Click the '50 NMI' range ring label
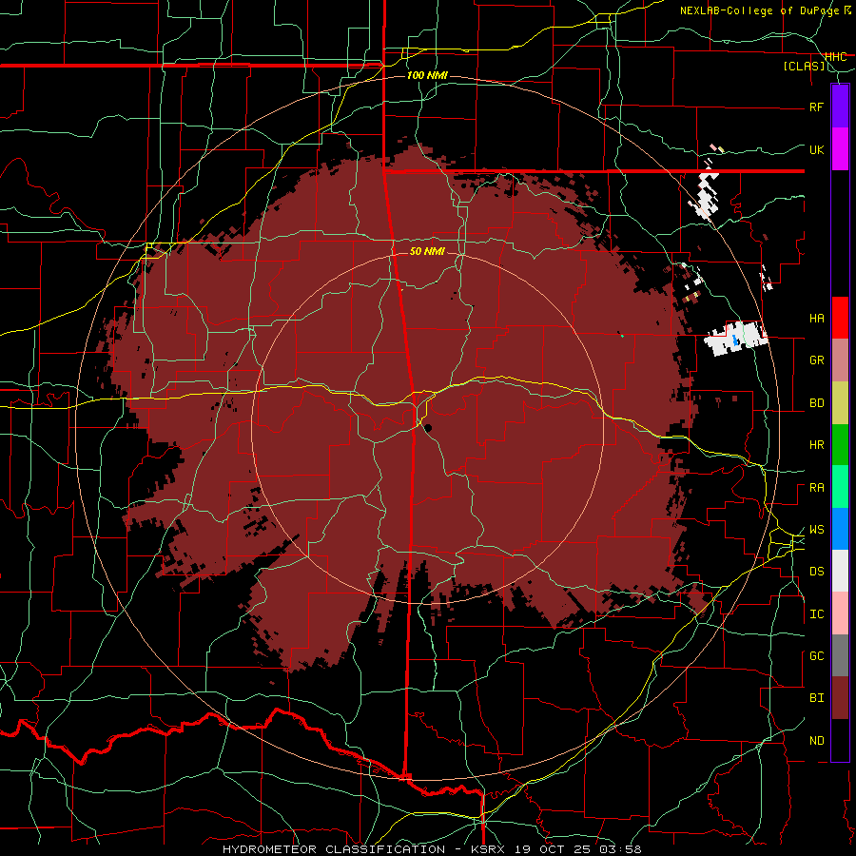 427,251
